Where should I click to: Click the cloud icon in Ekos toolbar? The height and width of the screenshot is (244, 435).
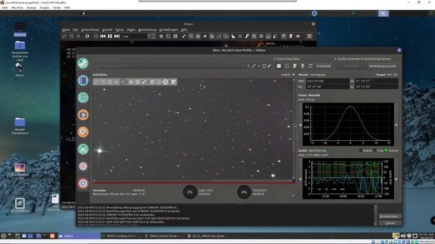click(287, 66)
